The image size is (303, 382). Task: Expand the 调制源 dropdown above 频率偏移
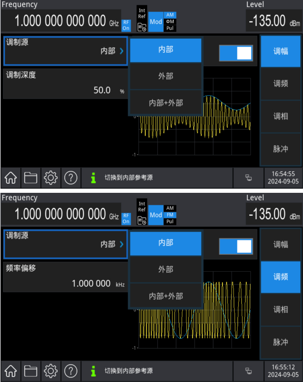coord(65,244)
